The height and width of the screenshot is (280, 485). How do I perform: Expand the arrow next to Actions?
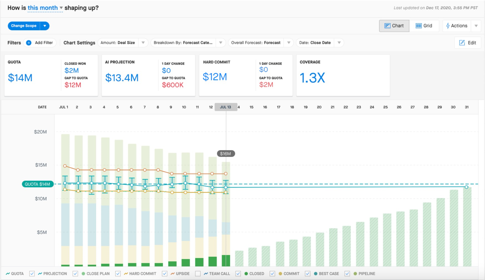[476, 26]
